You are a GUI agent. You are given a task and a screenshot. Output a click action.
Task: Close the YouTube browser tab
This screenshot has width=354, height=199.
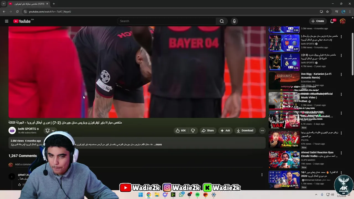(x=47, y=4)
